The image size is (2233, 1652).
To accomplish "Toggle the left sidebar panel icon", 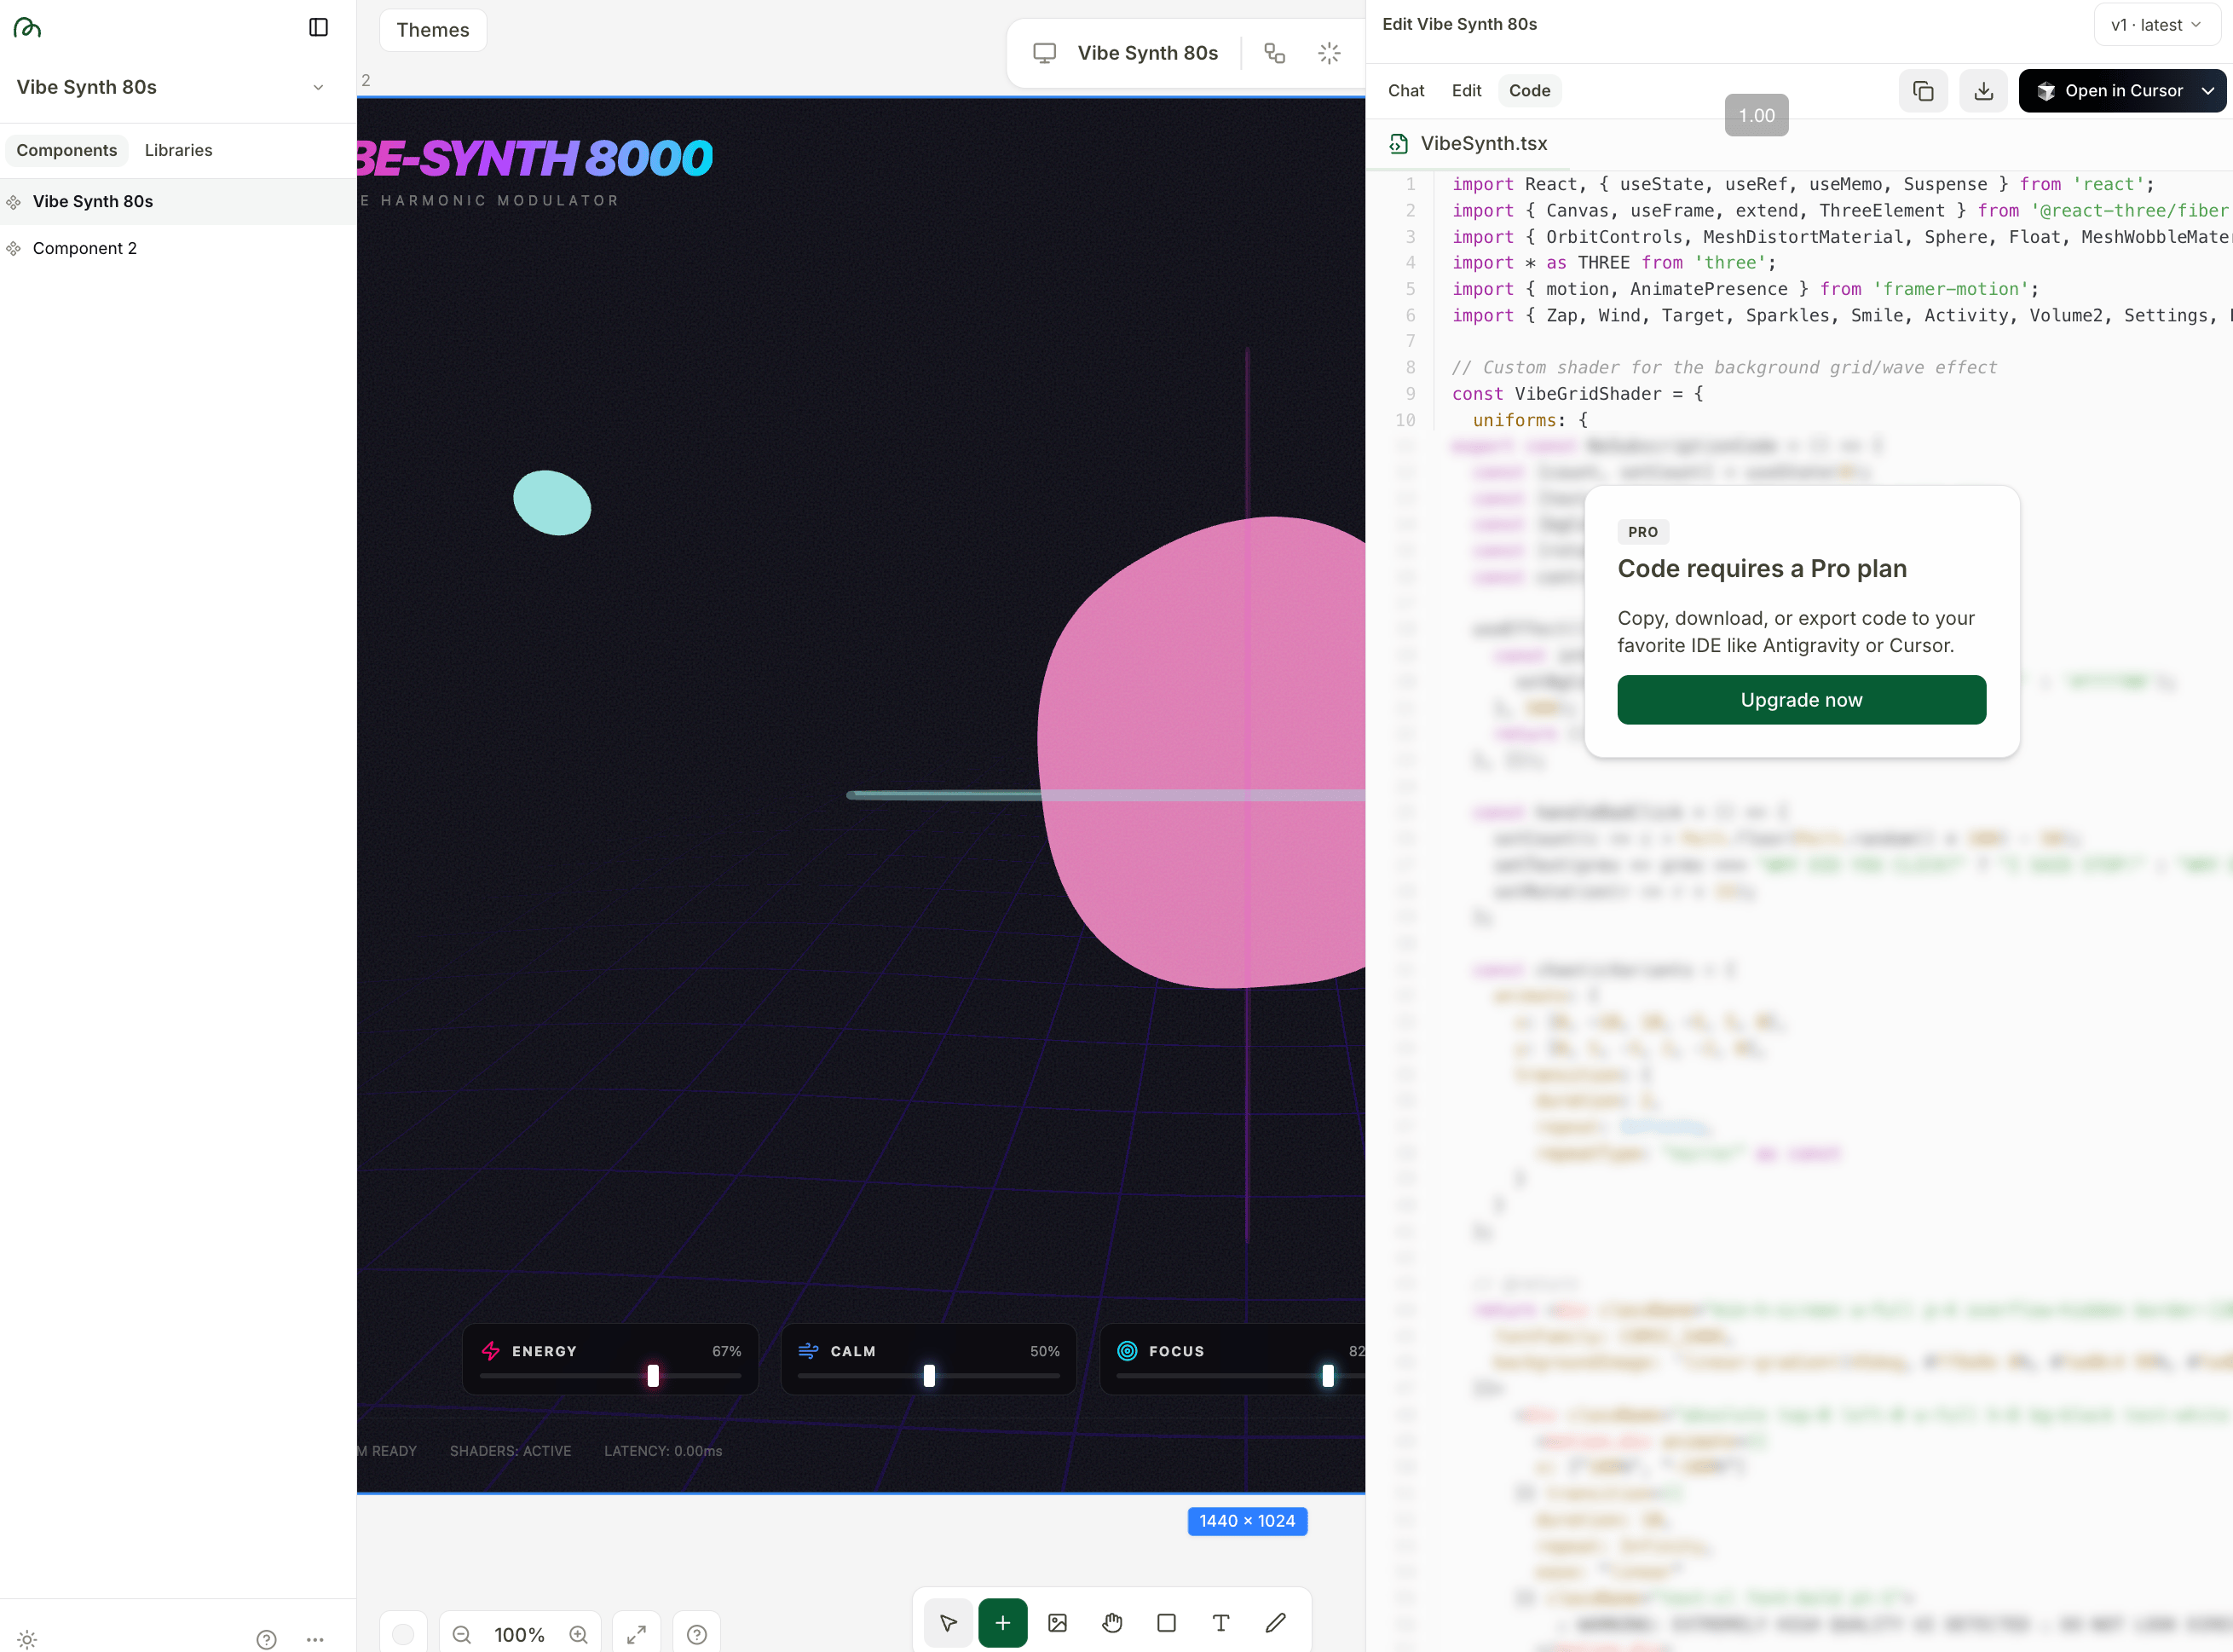I will pos(318,27).
